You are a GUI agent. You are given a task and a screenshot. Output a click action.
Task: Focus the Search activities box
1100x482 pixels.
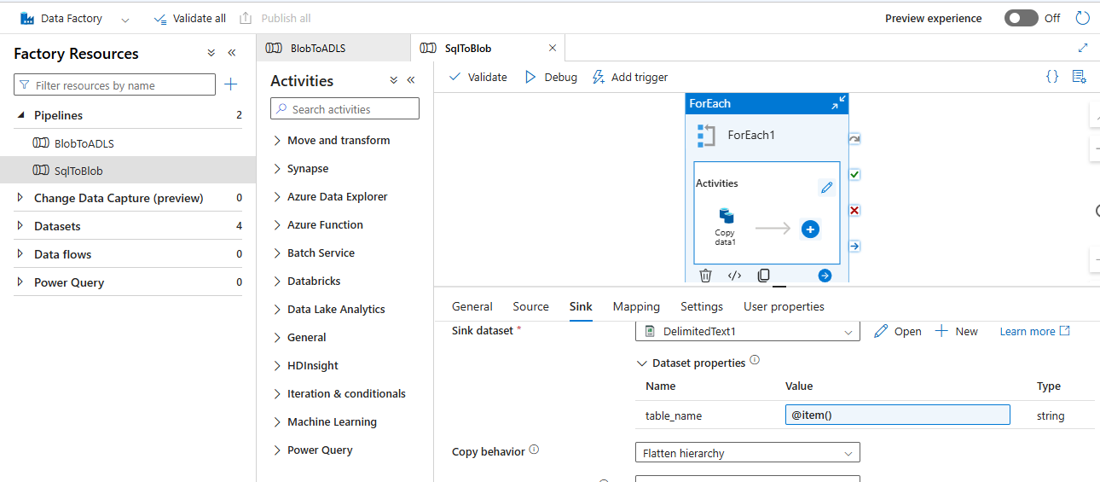tap(344, 109)
